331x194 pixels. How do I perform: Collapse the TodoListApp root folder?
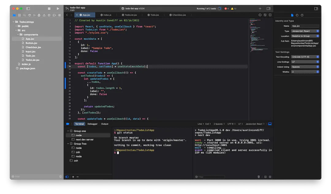point(13,22)
